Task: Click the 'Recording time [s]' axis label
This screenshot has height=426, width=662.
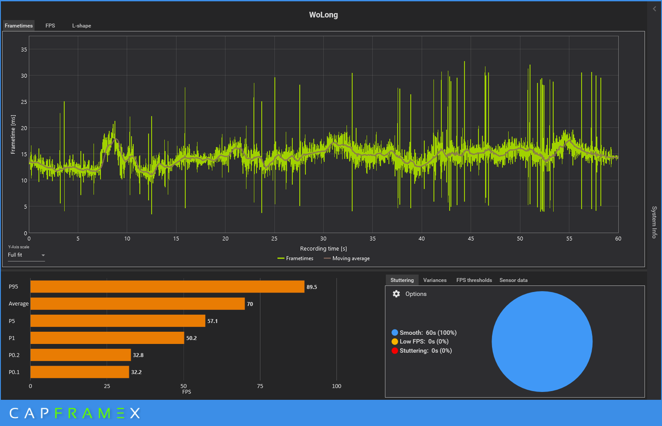Action: 323,249
